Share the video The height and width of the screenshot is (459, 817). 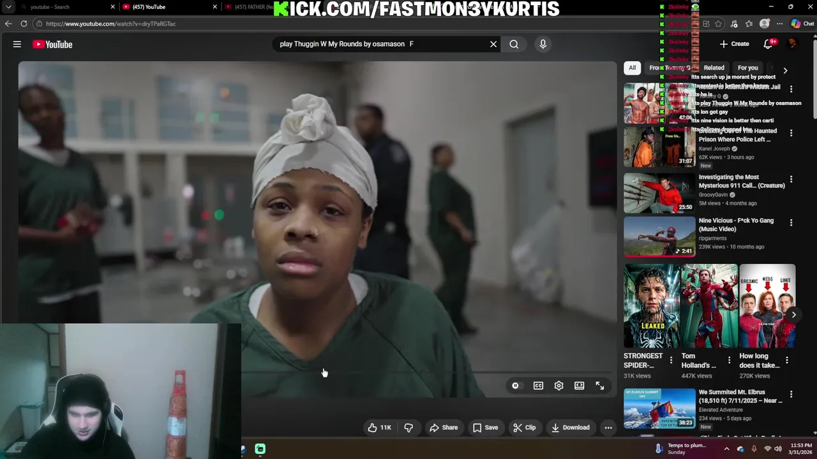tap(444, 428)
